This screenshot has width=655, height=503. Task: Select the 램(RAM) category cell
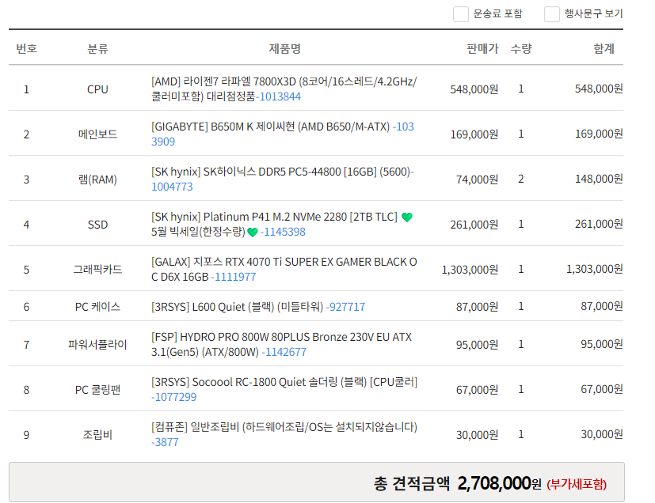tap(97, 180)
